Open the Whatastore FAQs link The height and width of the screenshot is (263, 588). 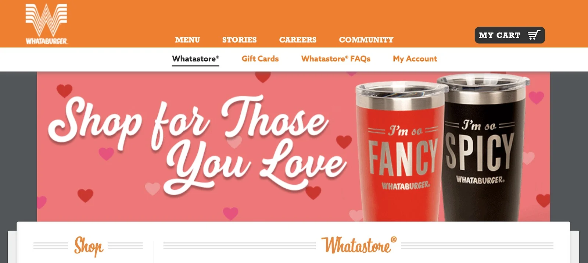[336, 59]
